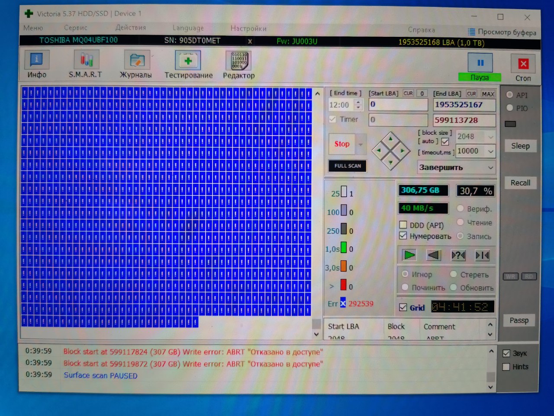The height and width of the screenshot is (416, 554).
Task: Click the WR indicator
Action: point(511,276)
